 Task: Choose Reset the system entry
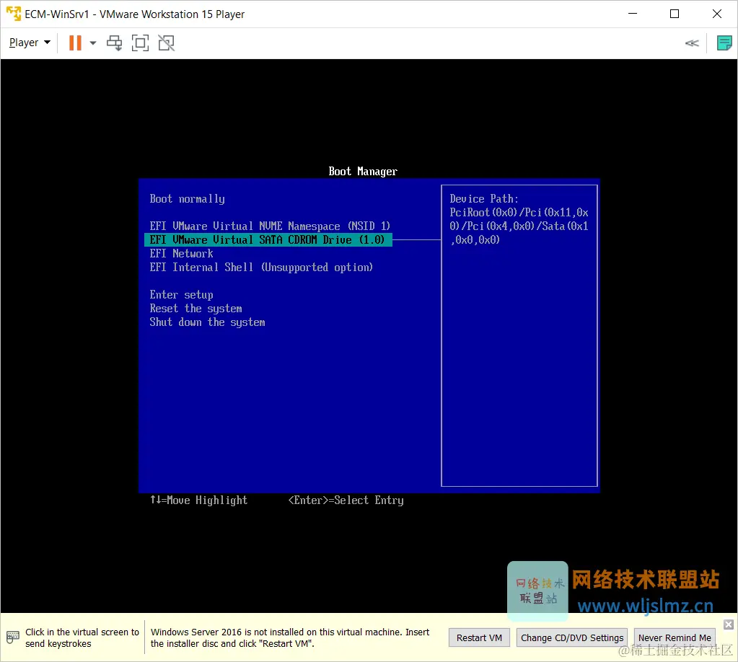[196, 309]
